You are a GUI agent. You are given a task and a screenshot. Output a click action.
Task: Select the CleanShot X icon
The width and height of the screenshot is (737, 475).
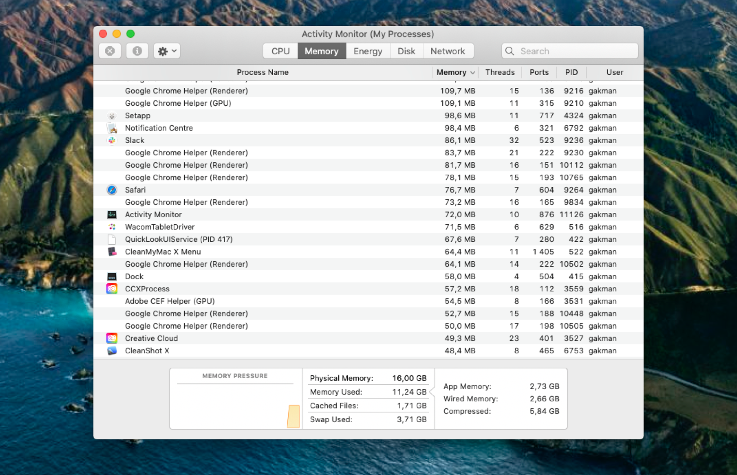tap(112, 350)
